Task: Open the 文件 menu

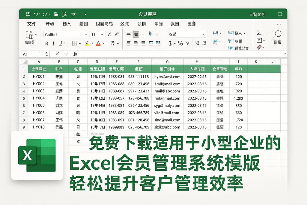Action: tap(31, 24)
